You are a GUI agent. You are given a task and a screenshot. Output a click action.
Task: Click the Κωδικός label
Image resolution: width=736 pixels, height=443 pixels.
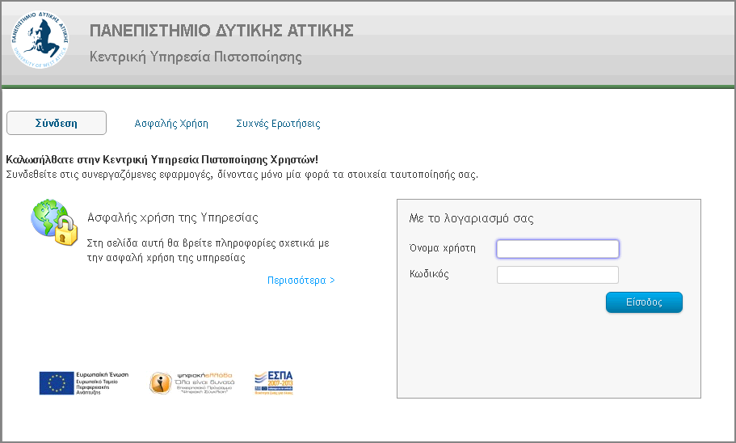click(x=429, y=274)
